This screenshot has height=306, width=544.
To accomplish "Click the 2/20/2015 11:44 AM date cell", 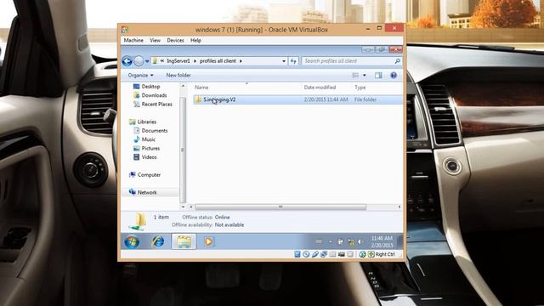I will point(326,99).
